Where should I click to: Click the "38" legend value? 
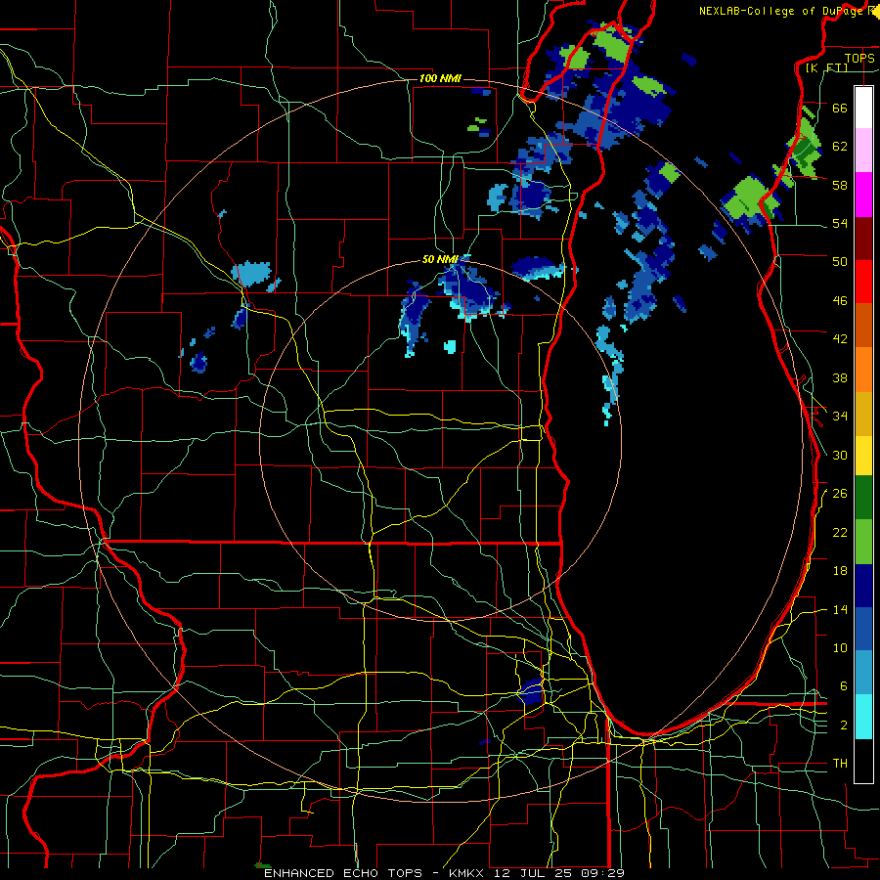pyautogui.click(x=840, y=377)
